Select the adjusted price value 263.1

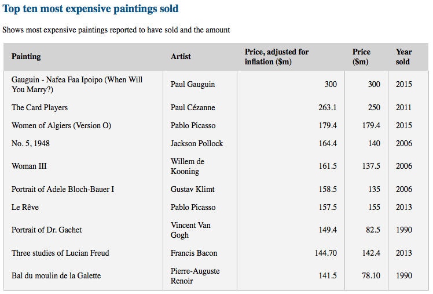(328, 107)
